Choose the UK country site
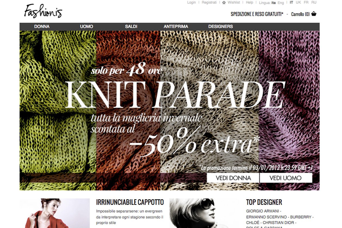 coord(299,2)
